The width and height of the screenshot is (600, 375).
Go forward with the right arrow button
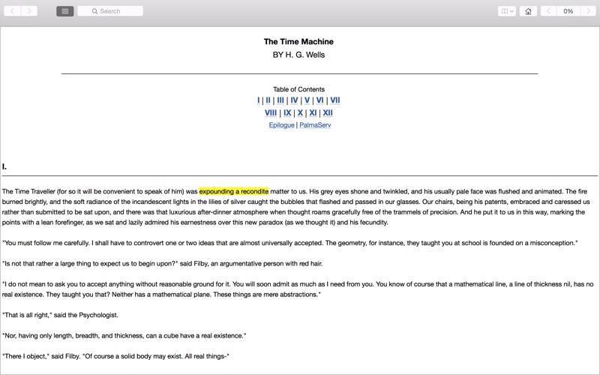pyautogui.click(x=29, y=11)
